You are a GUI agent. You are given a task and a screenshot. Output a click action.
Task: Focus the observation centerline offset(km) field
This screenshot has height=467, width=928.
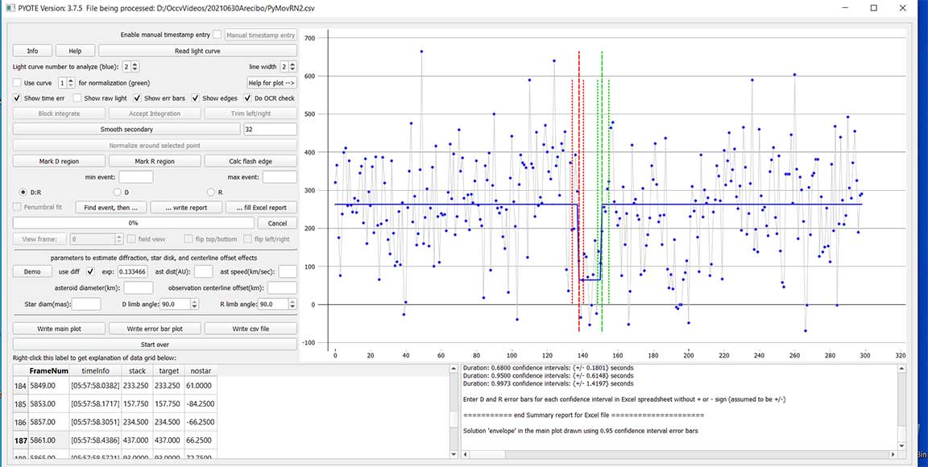coord(282,287)
